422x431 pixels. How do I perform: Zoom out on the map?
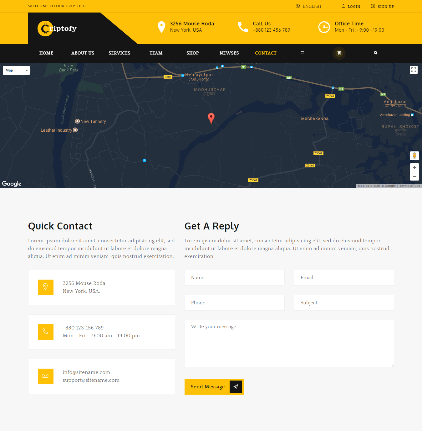pyautogui.click(x=414, y=176)
